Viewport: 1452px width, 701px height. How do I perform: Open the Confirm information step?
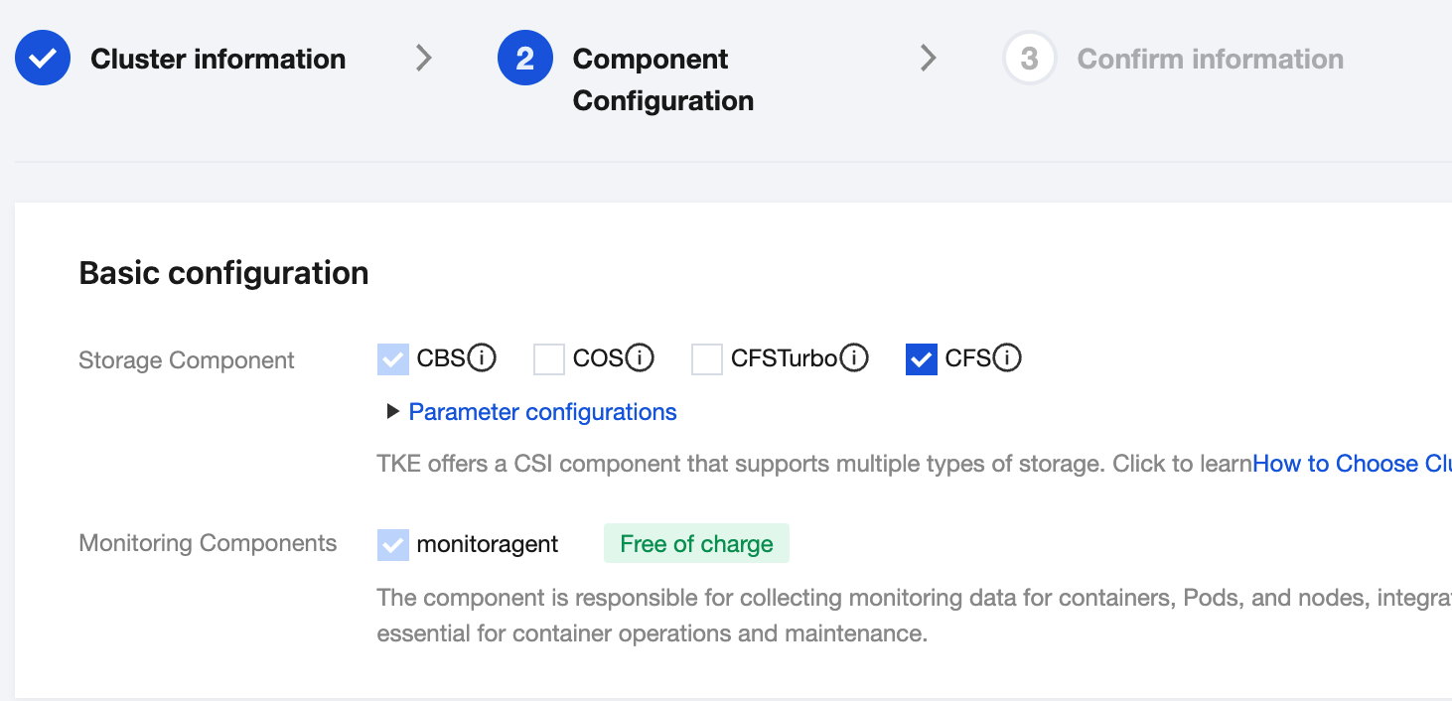point(1210,59)
